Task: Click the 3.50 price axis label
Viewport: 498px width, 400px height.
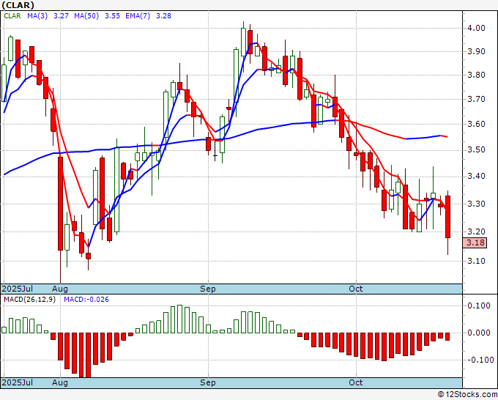Action: click(476, 150)
